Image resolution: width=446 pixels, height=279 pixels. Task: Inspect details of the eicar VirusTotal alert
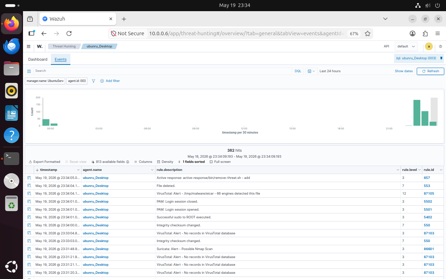point(29,194)
